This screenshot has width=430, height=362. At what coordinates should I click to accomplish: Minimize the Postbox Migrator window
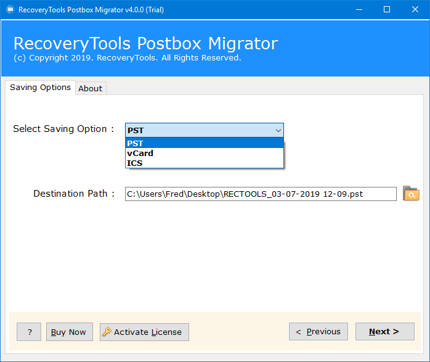(x=359, y=10)
